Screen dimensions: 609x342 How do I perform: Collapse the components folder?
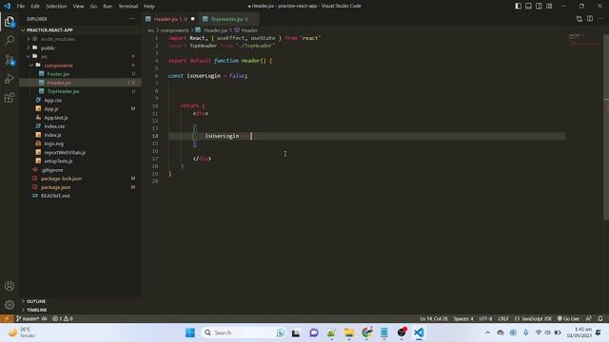click(x=58, y=66)
